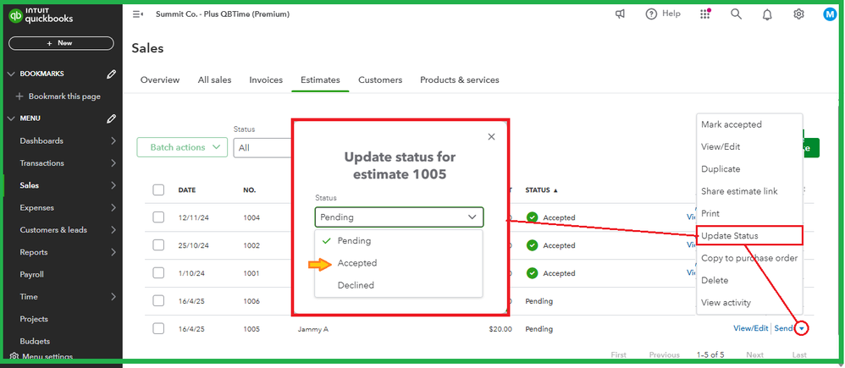Click the arrow beside Send

pos(801,328)
